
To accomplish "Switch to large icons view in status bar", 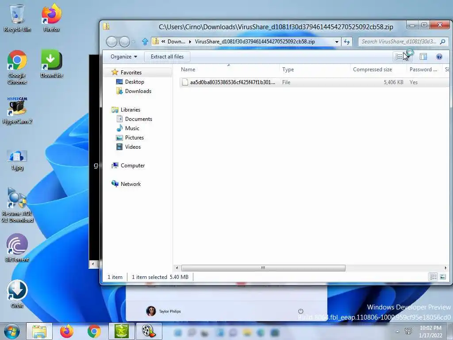I will coord(442,277).
